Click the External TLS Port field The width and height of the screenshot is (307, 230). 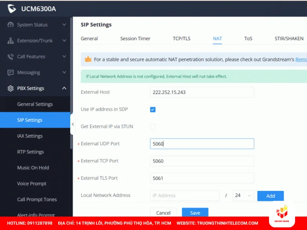coord(202,178)
